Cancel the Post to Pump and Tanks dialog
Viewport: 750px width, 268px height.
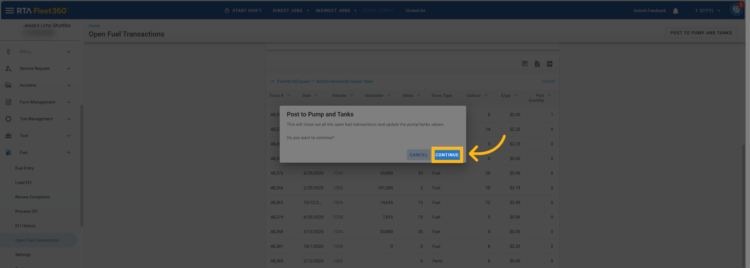point(418,155)
